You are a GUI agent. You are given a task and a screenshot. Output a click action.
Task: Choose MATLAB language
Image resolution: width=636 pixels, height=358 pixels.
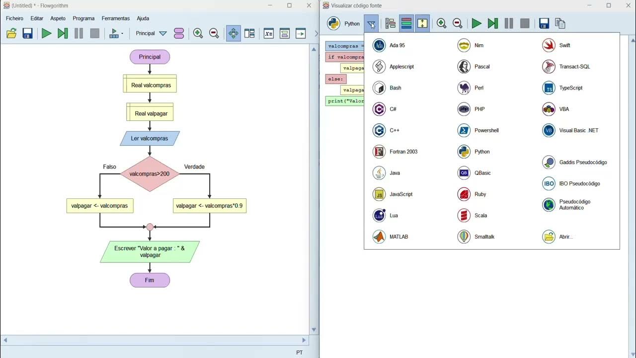click(x=391, y=237)
